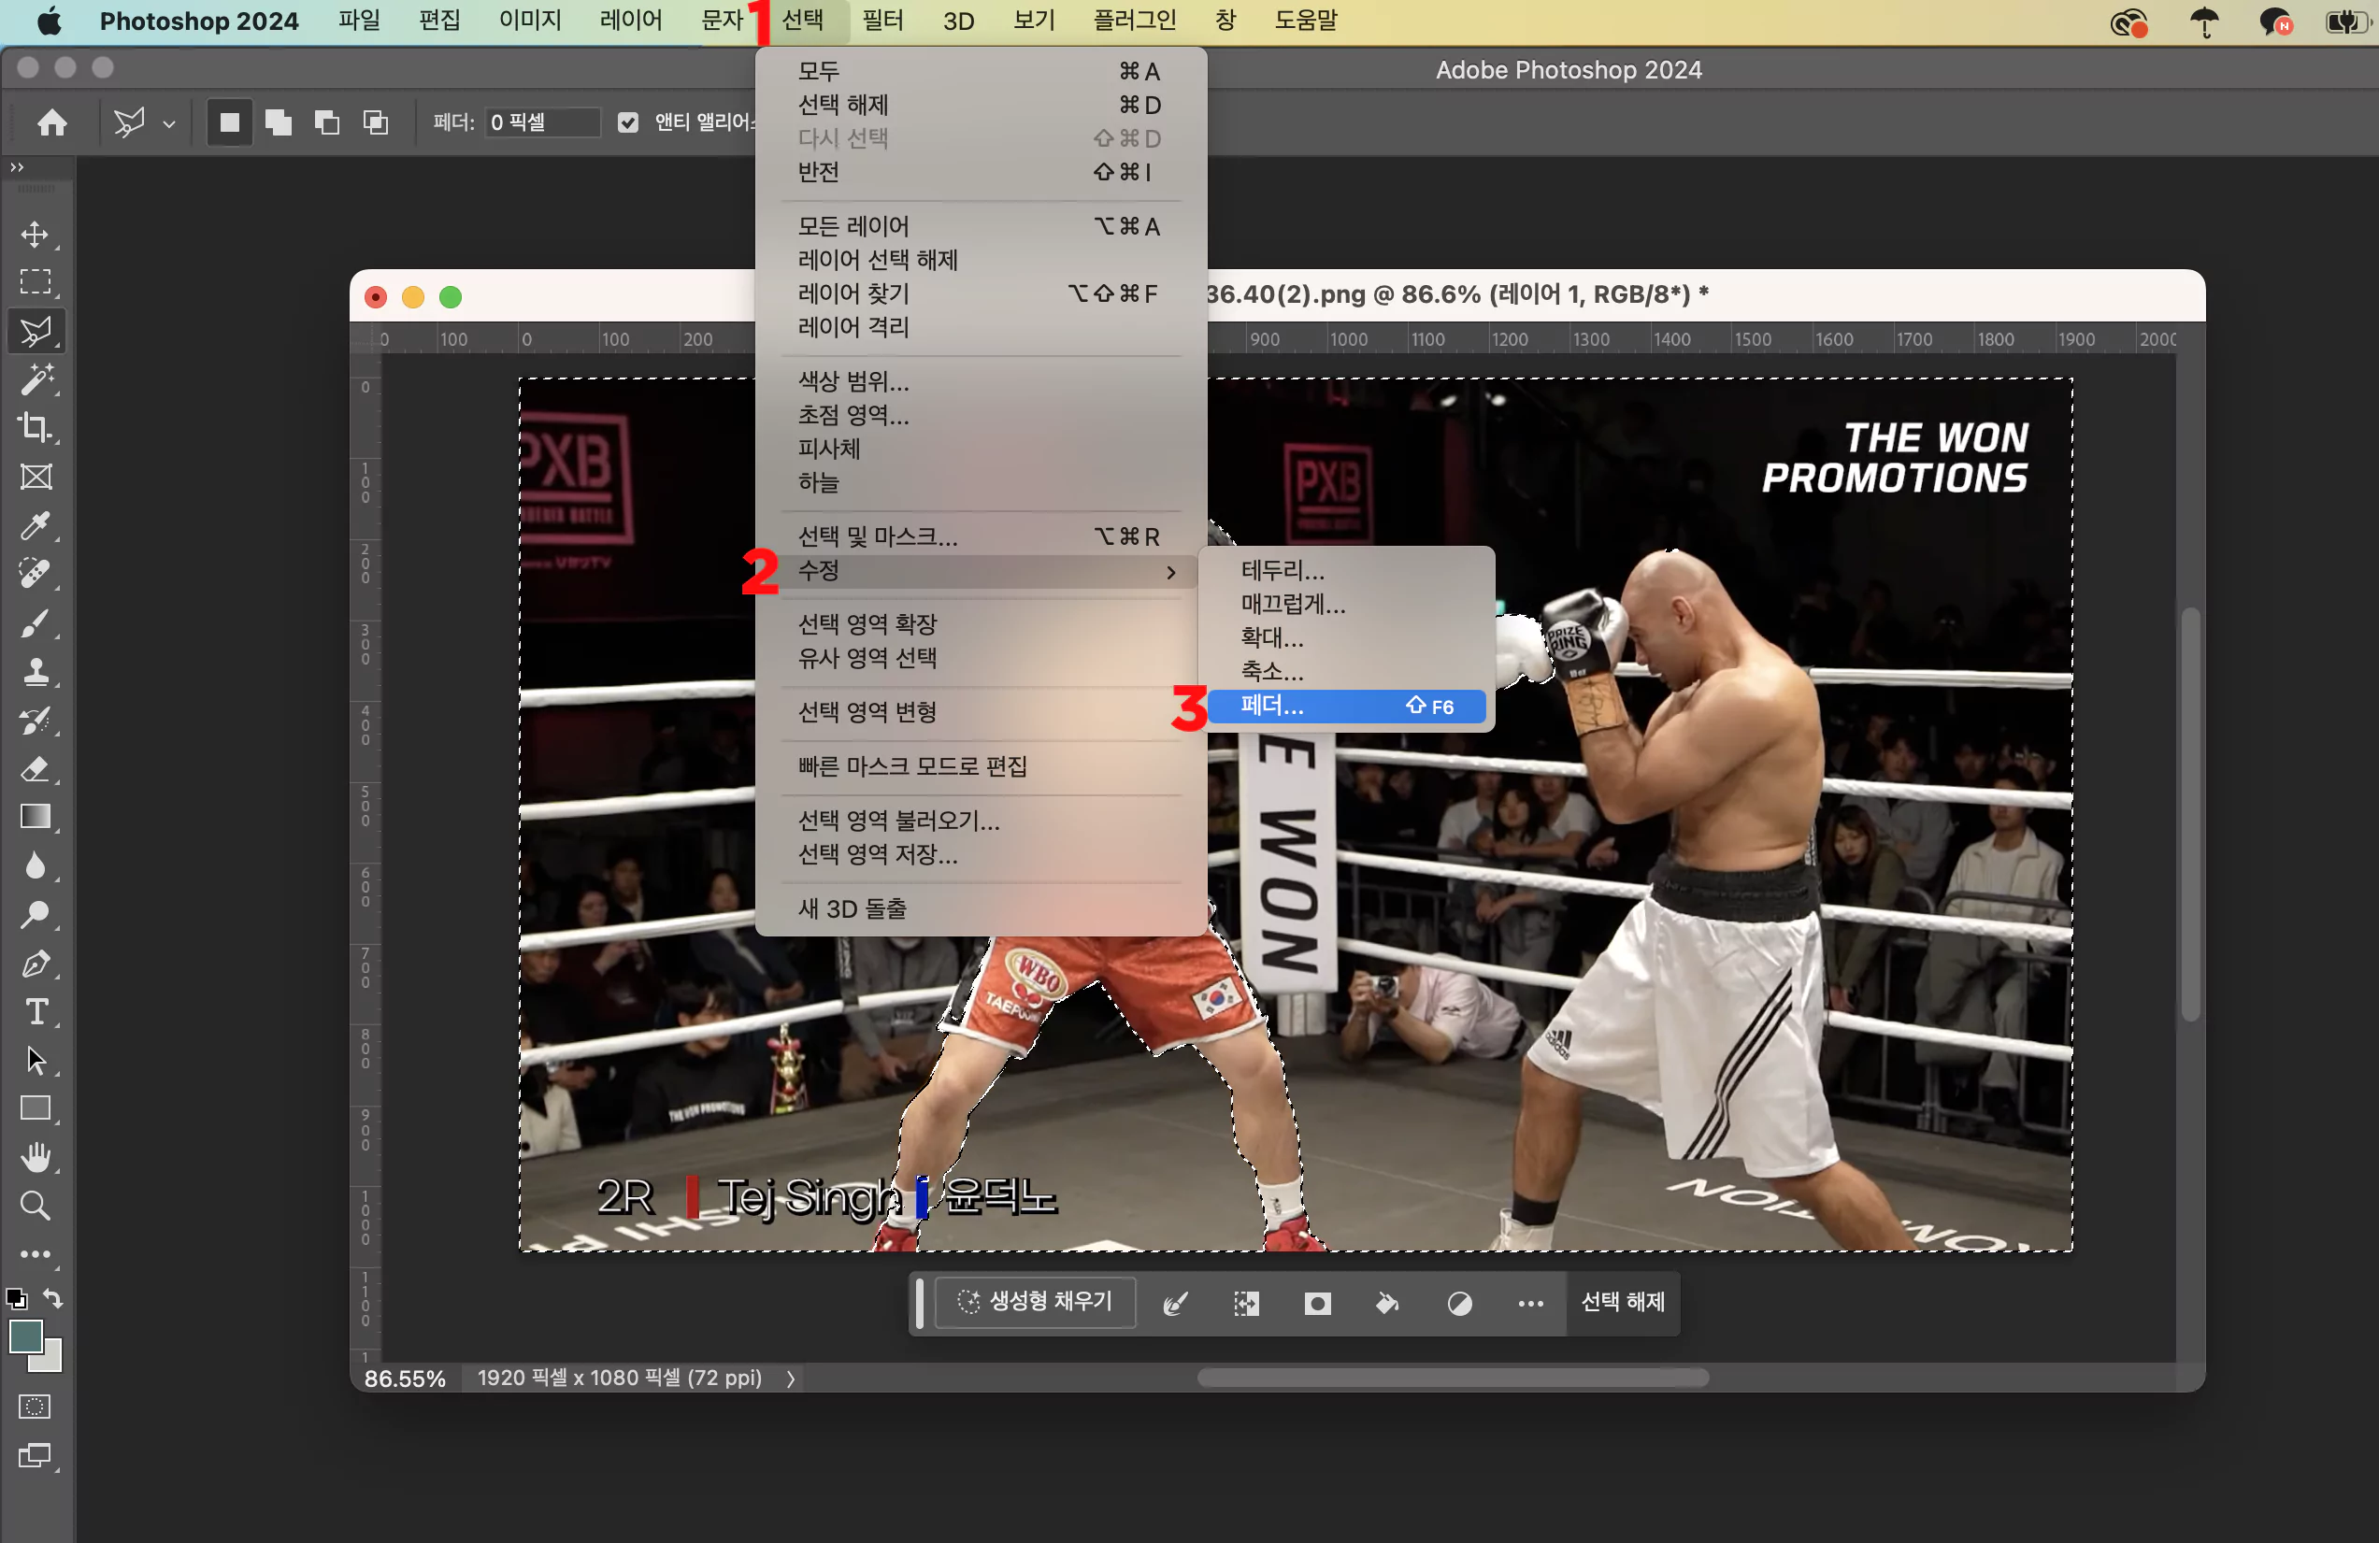The width and height of the screenshot is (2379, 1543).
Task: Reset default foreground and background colors
Action: pos(17,1299)
